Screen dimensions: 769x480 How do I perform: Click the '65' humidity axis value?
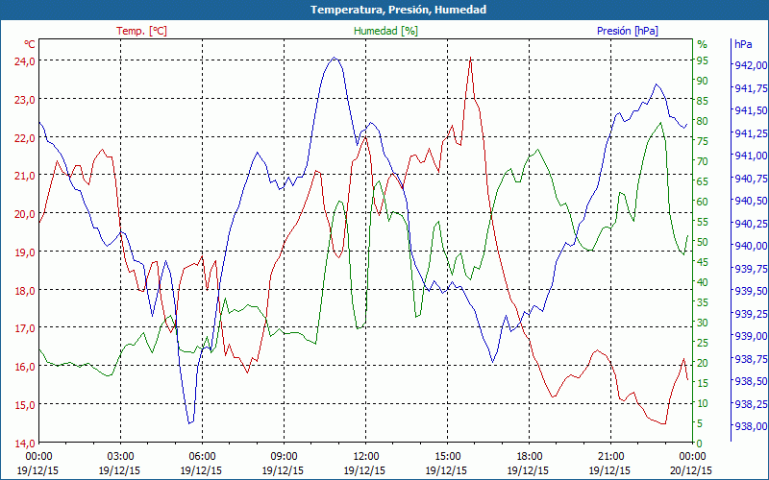click(703, 181)
